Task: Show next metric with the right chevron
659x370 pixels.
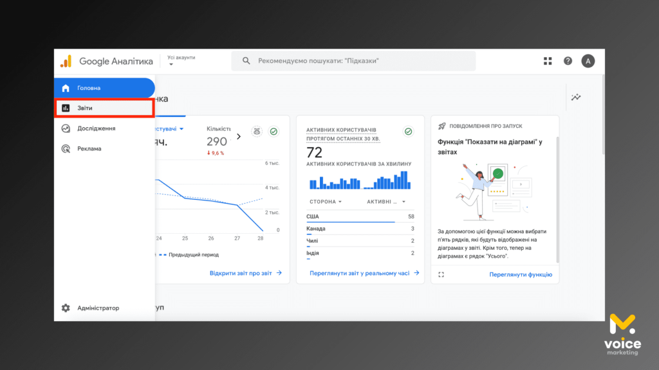Action: click(x=239, y=136)
